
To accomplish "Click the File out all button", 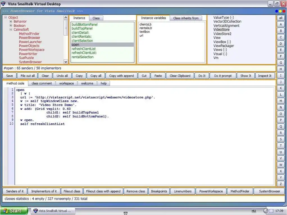I will coord(28,76).
